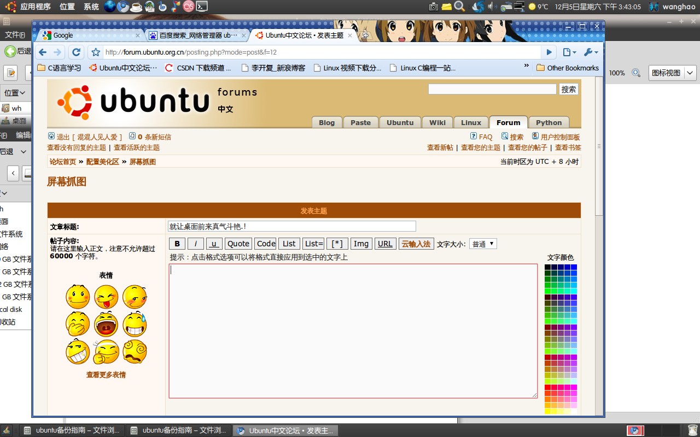Click the zoom magnifier in the file browser
This screenshot has width=700, height=437.
(x=636, y=73)
